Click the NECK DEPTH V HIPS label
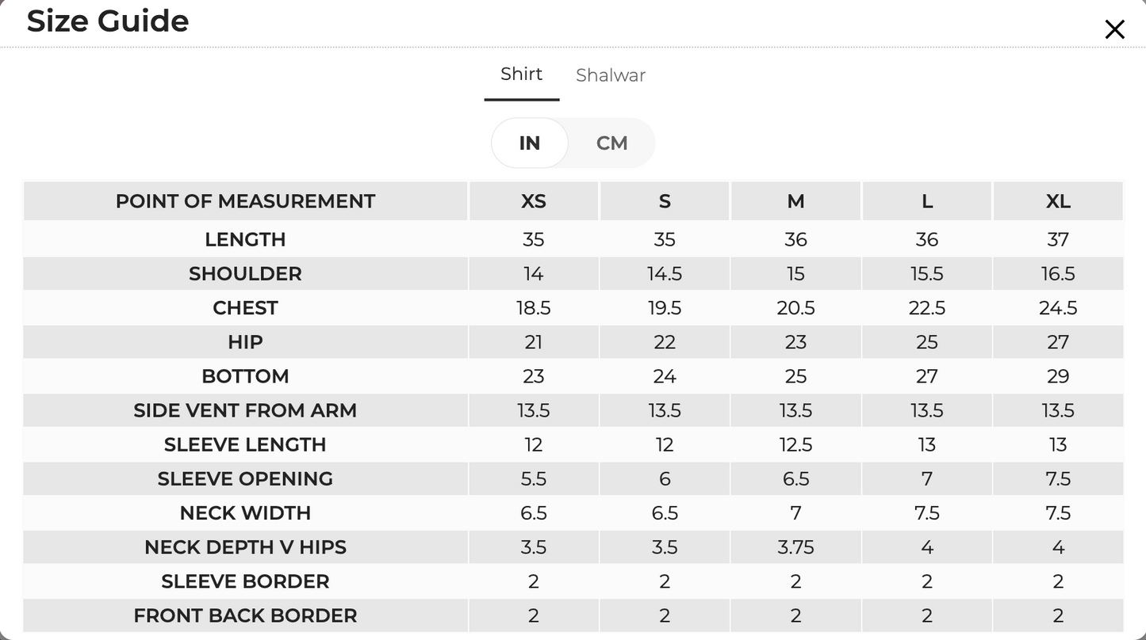The height and width of the screenshot is (640, 1146). click(x=245, y=547)
